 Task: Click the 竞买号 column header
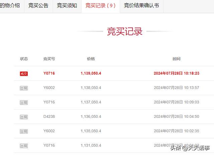[49, 59]
